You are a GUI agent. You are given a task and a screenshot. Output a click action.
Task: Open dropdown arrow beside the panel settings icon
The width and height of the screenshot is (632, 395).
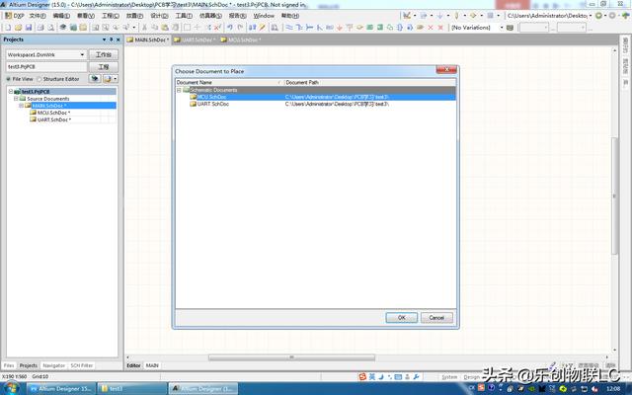coord(116,79)
